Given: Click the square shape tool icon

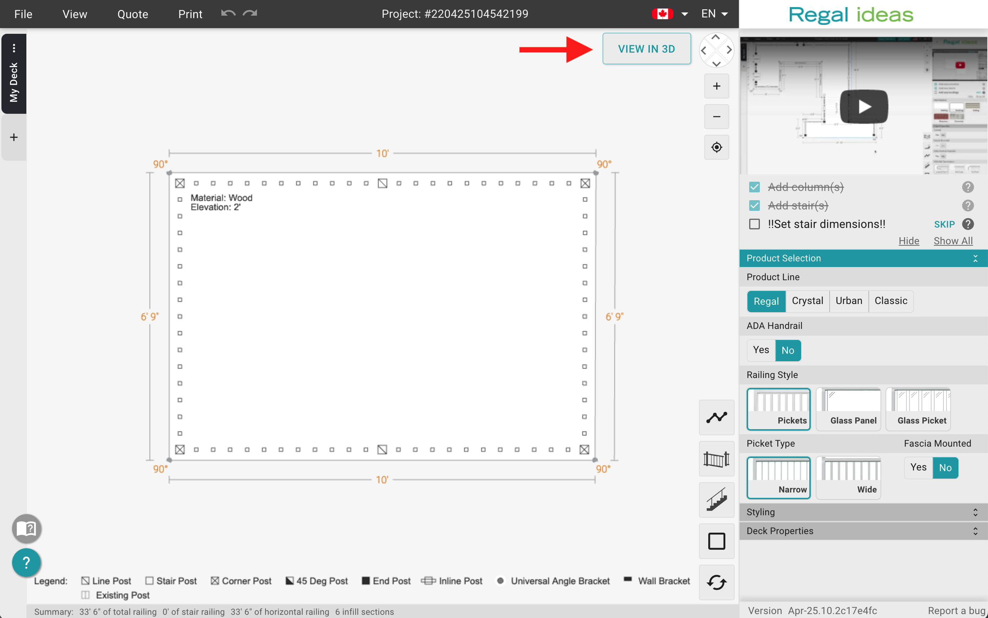Looking at the screenshot, I should point(716,541).
